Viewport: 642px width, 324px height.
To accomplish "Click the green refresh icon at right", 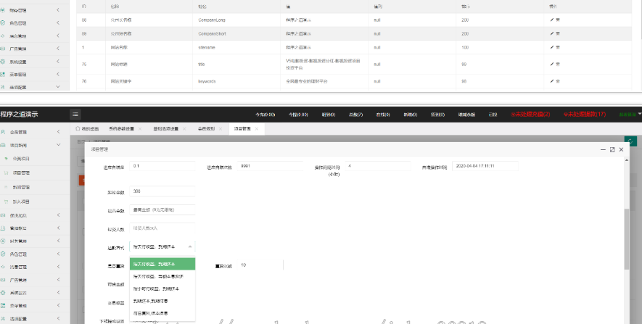I will 631,140.
